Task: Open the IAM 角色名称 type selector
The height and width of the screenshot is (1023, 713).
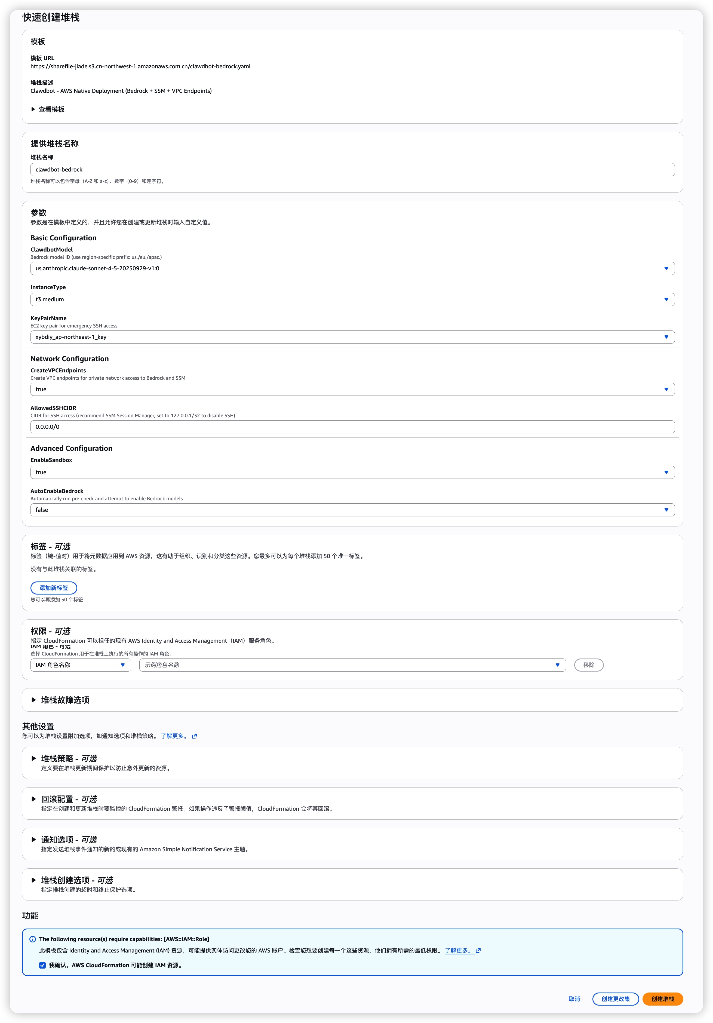Action: 80,665
